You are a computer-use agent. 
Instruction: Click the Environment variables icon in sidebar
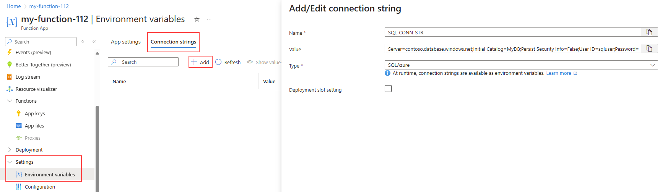19,174
